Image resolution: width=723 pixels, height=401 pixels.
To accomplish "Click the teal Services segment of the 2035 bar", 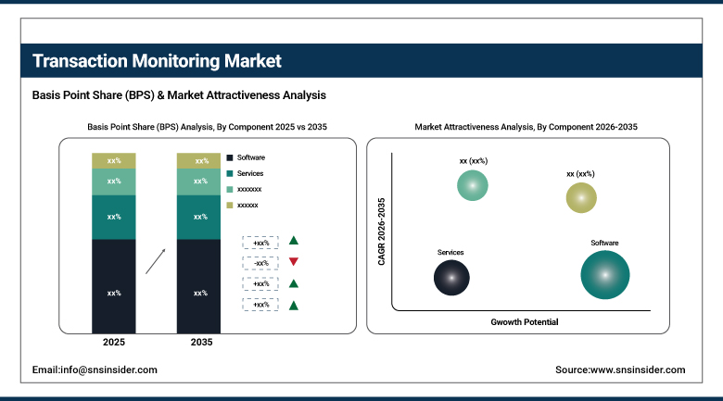I will (x=198, y=217).
